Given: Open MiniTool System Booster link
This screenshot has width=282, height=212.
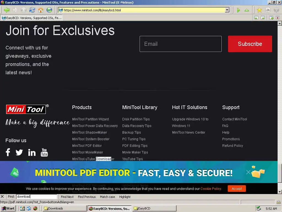Looking at the screenshot, I should click(x=91, y=139).
